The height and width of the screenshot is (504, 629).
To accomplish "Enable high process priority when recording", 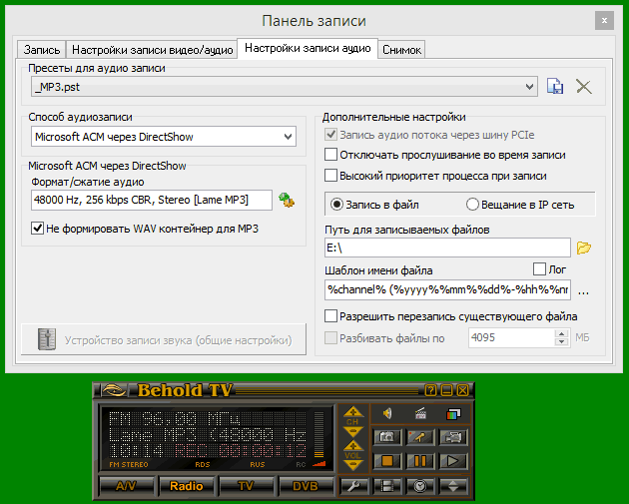I will [x=330, y=176].
